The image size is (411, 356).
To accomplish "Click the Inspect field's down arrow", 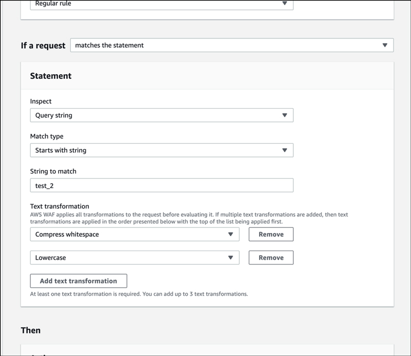I will coord(285,115).
